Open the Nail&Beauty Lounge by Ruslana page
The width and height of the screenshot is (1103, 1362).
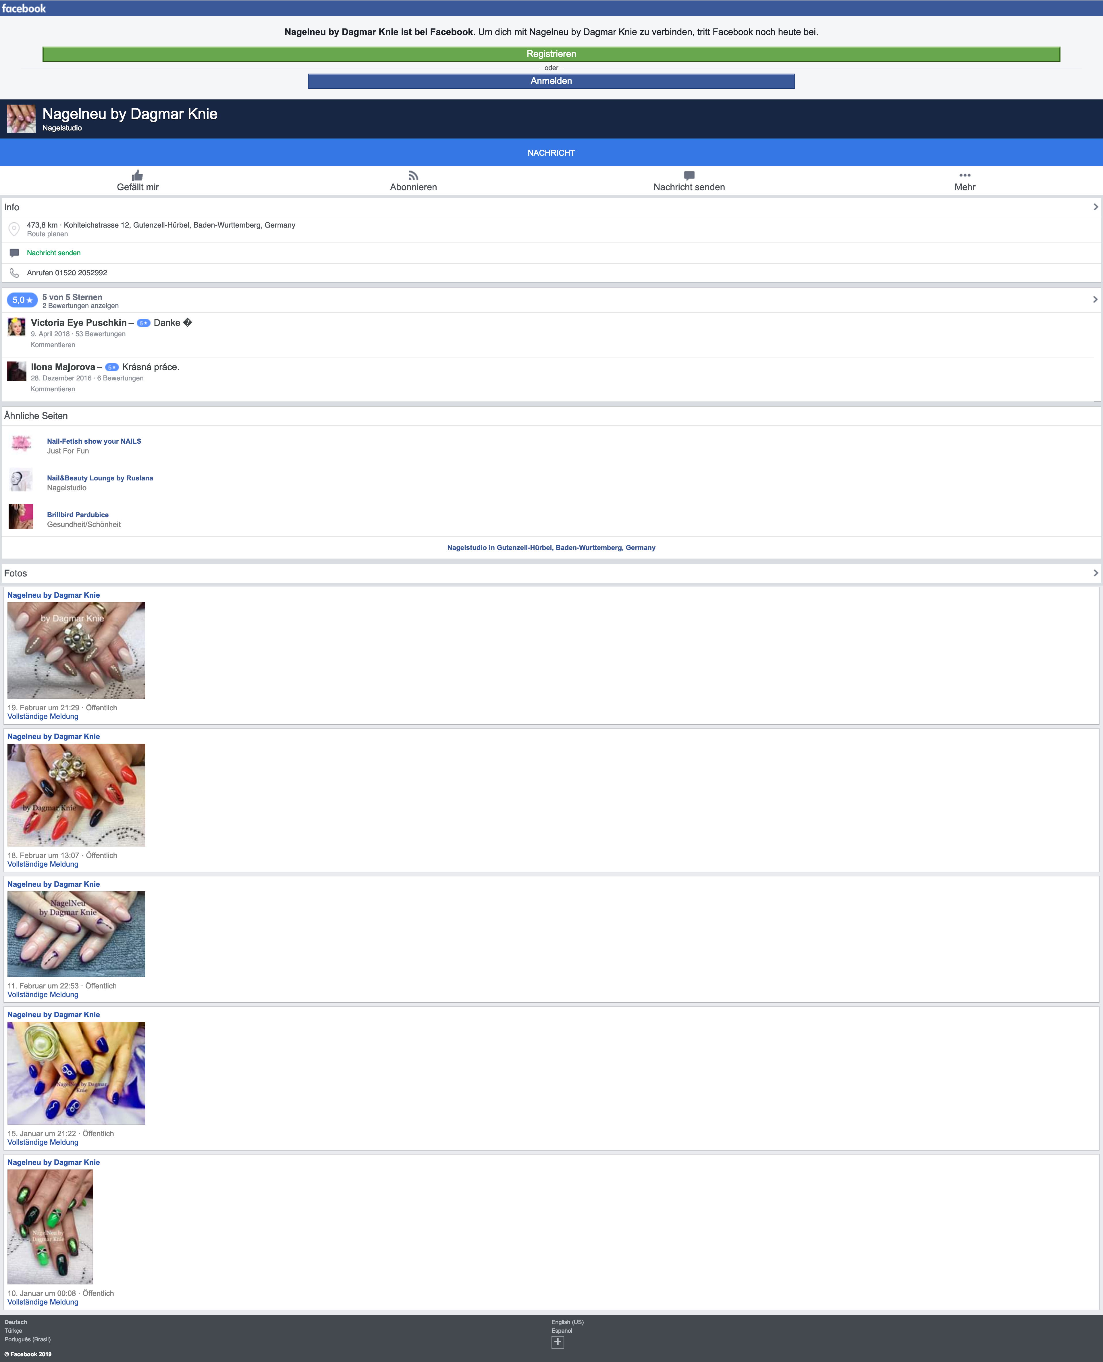point(100,478)
